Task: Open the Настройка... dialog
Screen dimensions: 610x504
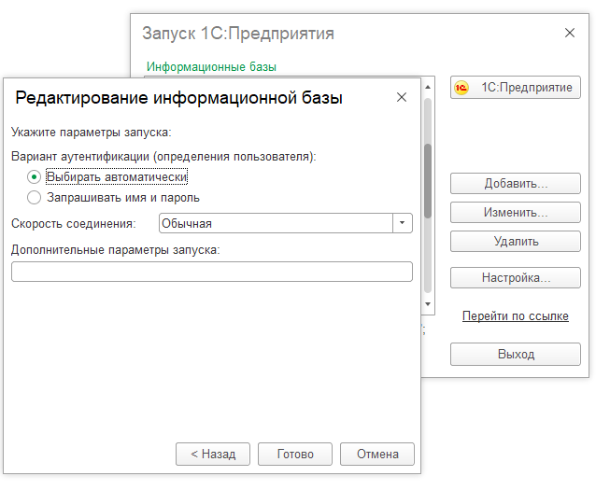Action: tap(516, 277)
